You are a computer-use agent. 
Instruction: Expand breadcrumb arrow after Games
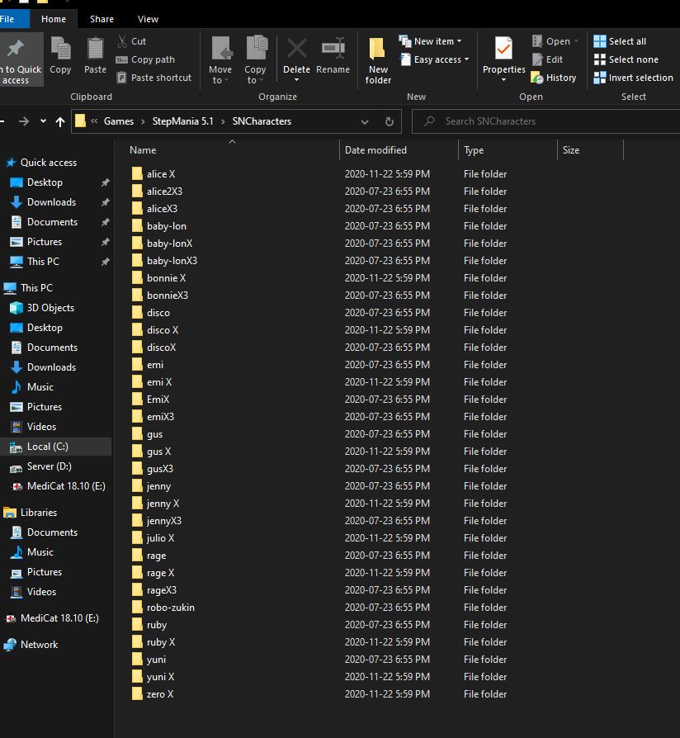(143, 121)
